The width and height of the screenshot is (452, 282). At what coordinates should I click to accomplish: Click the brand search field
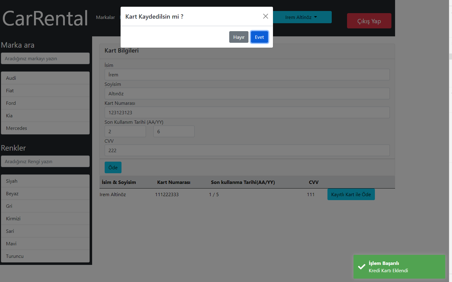click(x=45, y=58)
